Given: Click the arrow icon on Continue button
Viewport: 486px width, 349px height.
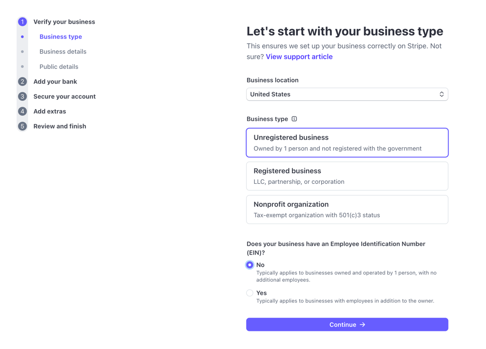Looking at the screenshot, I should point(362,324).
